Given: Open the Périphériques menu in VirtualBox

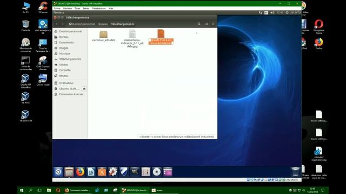Looking at the screenshot, I should [99, 9].
